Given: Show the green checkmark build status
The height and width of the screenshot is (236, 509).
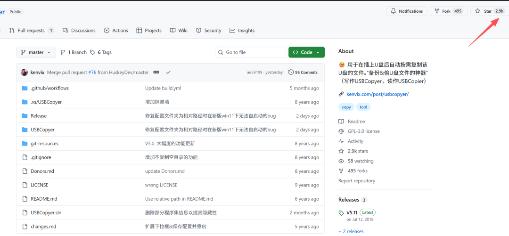Looking at the screenshot, I should 168,73.
